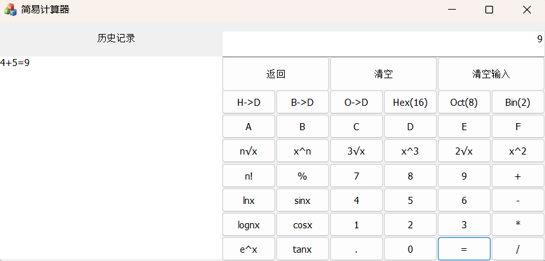545x261 pixels.
Task: Click the 清空输入 clear entry button
Action: pos(491,74)
